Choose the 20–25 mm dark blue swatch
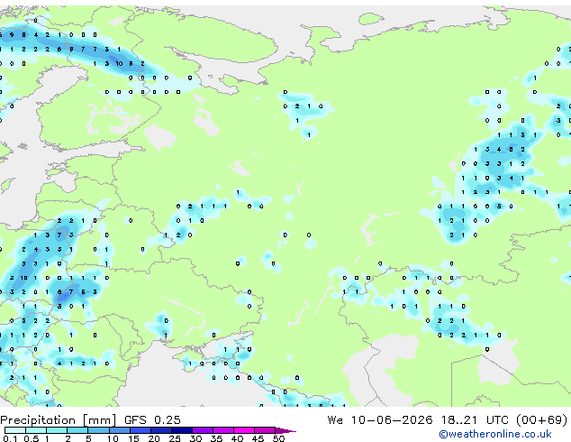571x442 pixels. tap(161, 430)
